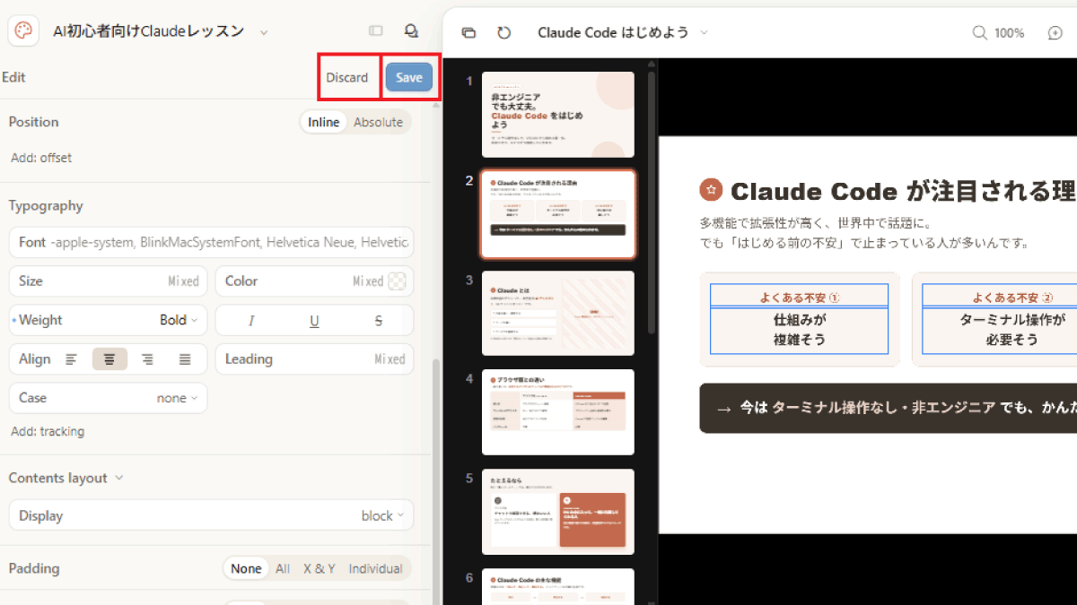Click the Size input field

[x=108, y=281]
